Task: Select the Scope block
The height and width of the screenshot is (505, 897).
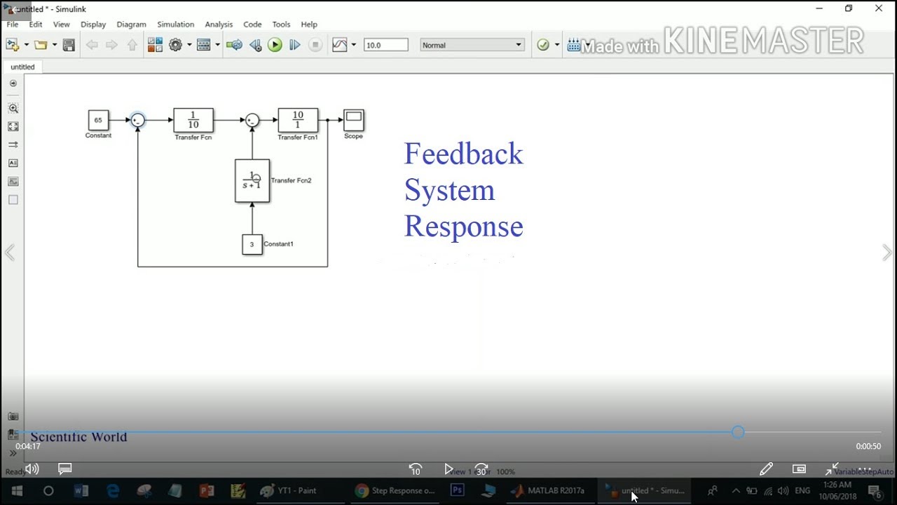Action: [354, 120]
